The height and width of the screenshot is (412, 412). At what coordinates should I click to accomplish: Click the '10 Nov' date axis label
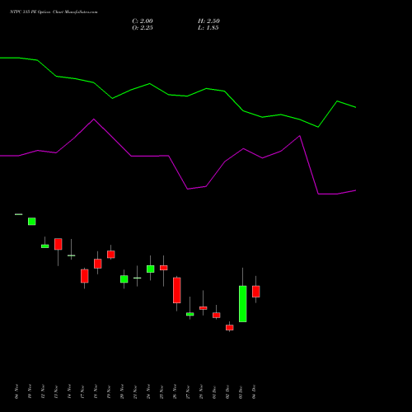click(30, 391)
